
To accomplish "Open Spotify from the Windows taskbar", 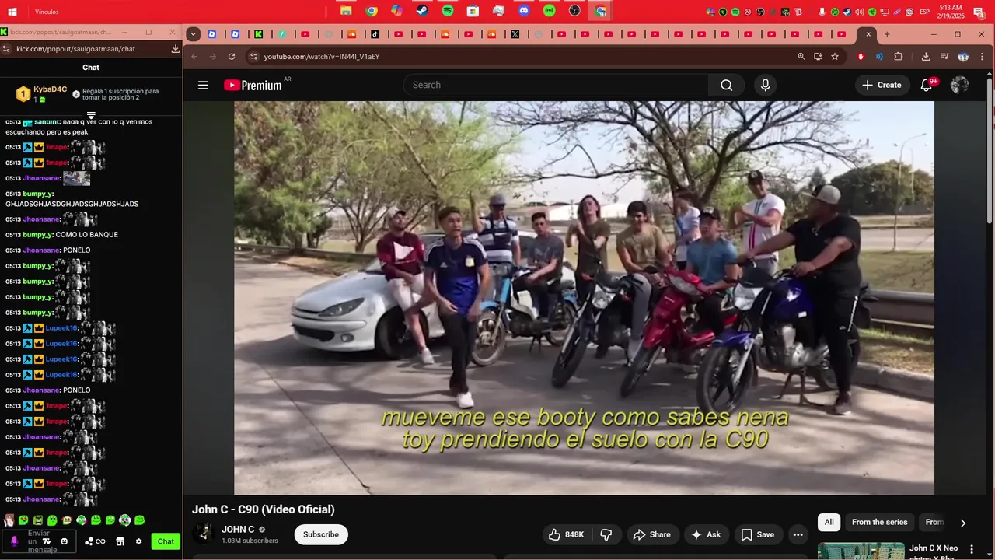I will click(x=448, y=11).
